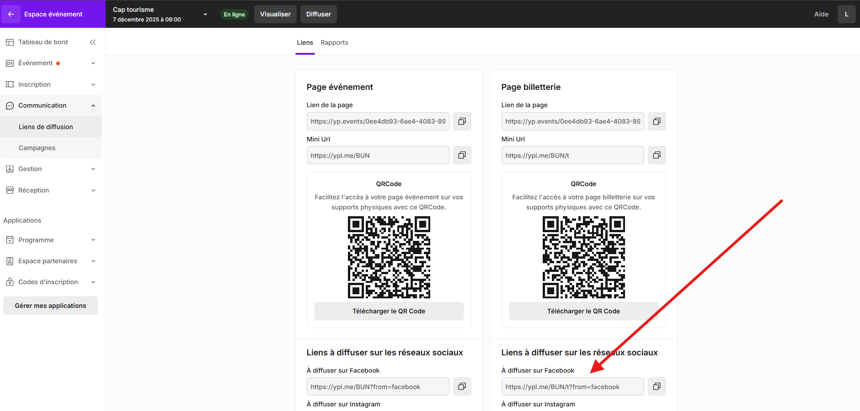Switch to the Rapports tab
The image size is (860, 411).
(334, 42)
